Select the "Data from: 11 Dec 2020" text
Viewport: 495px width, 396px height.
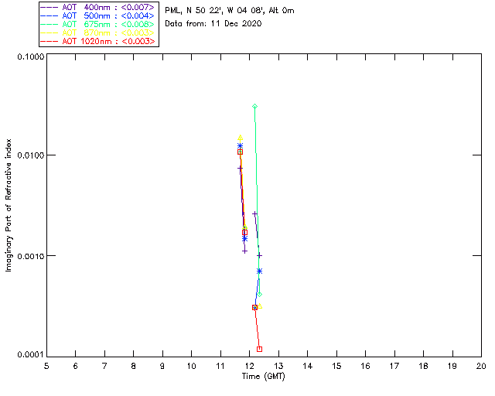click(x=213, y=24)
